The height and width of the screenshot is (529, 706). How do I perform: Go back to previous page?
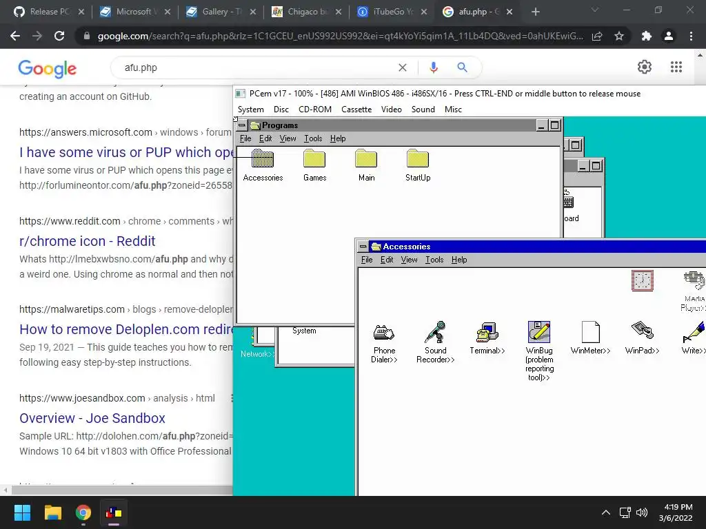click(x=15, y=36)
